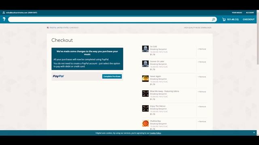The image size is (259, 145).
Task: Click the United States flag icon
Action: pyautogui.click(x=48, y=28)
